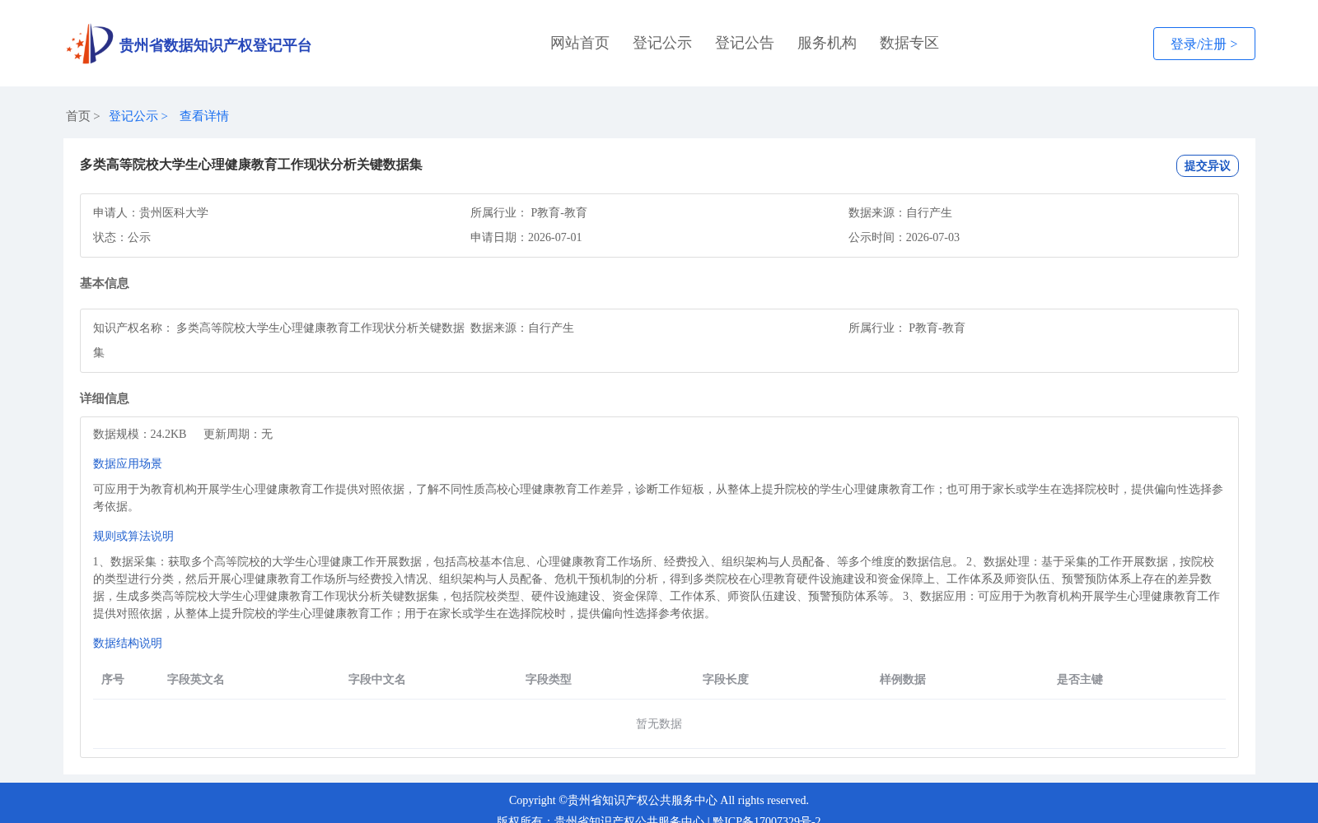Viewport: 1318px width, 823px height.
Task: Click 更新周期：无 text
Action: coord(238,434)
